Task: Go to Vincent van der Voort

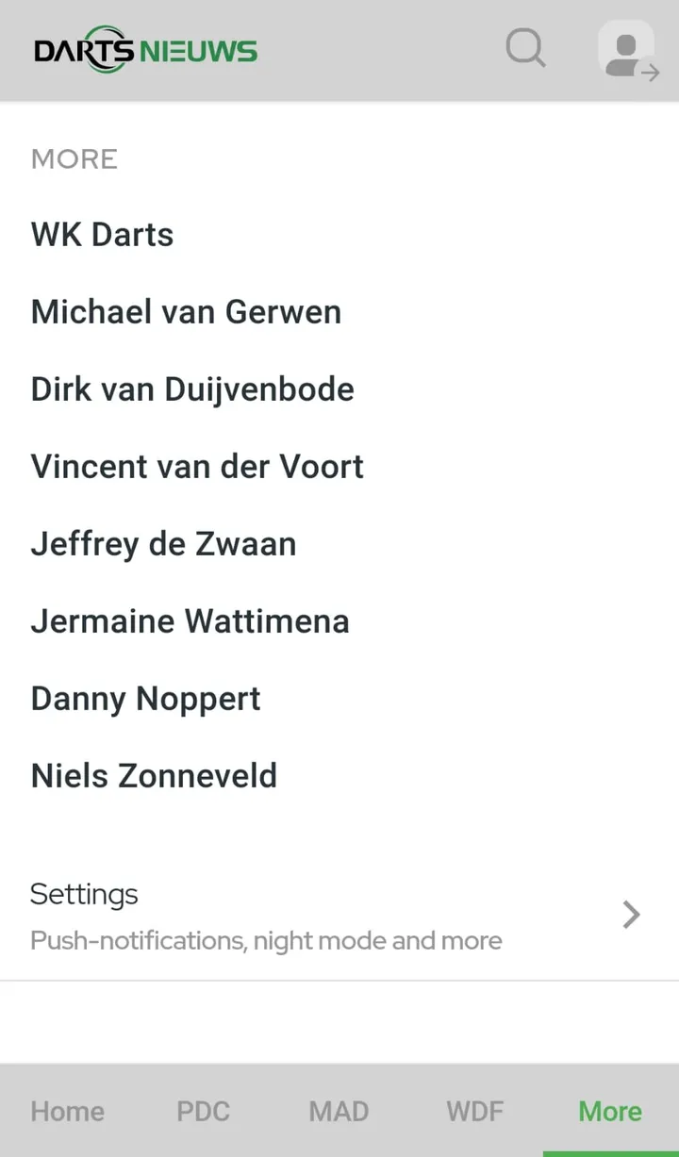Action: coord(197,467)
